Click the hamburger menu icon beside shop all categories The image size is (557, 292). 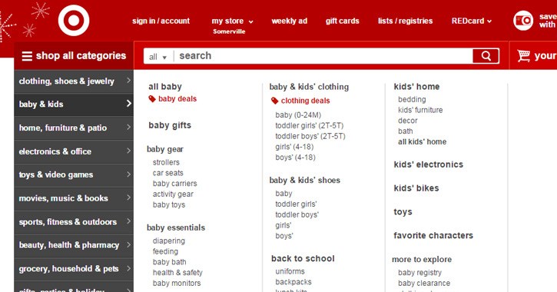click(x=27, y=56)
